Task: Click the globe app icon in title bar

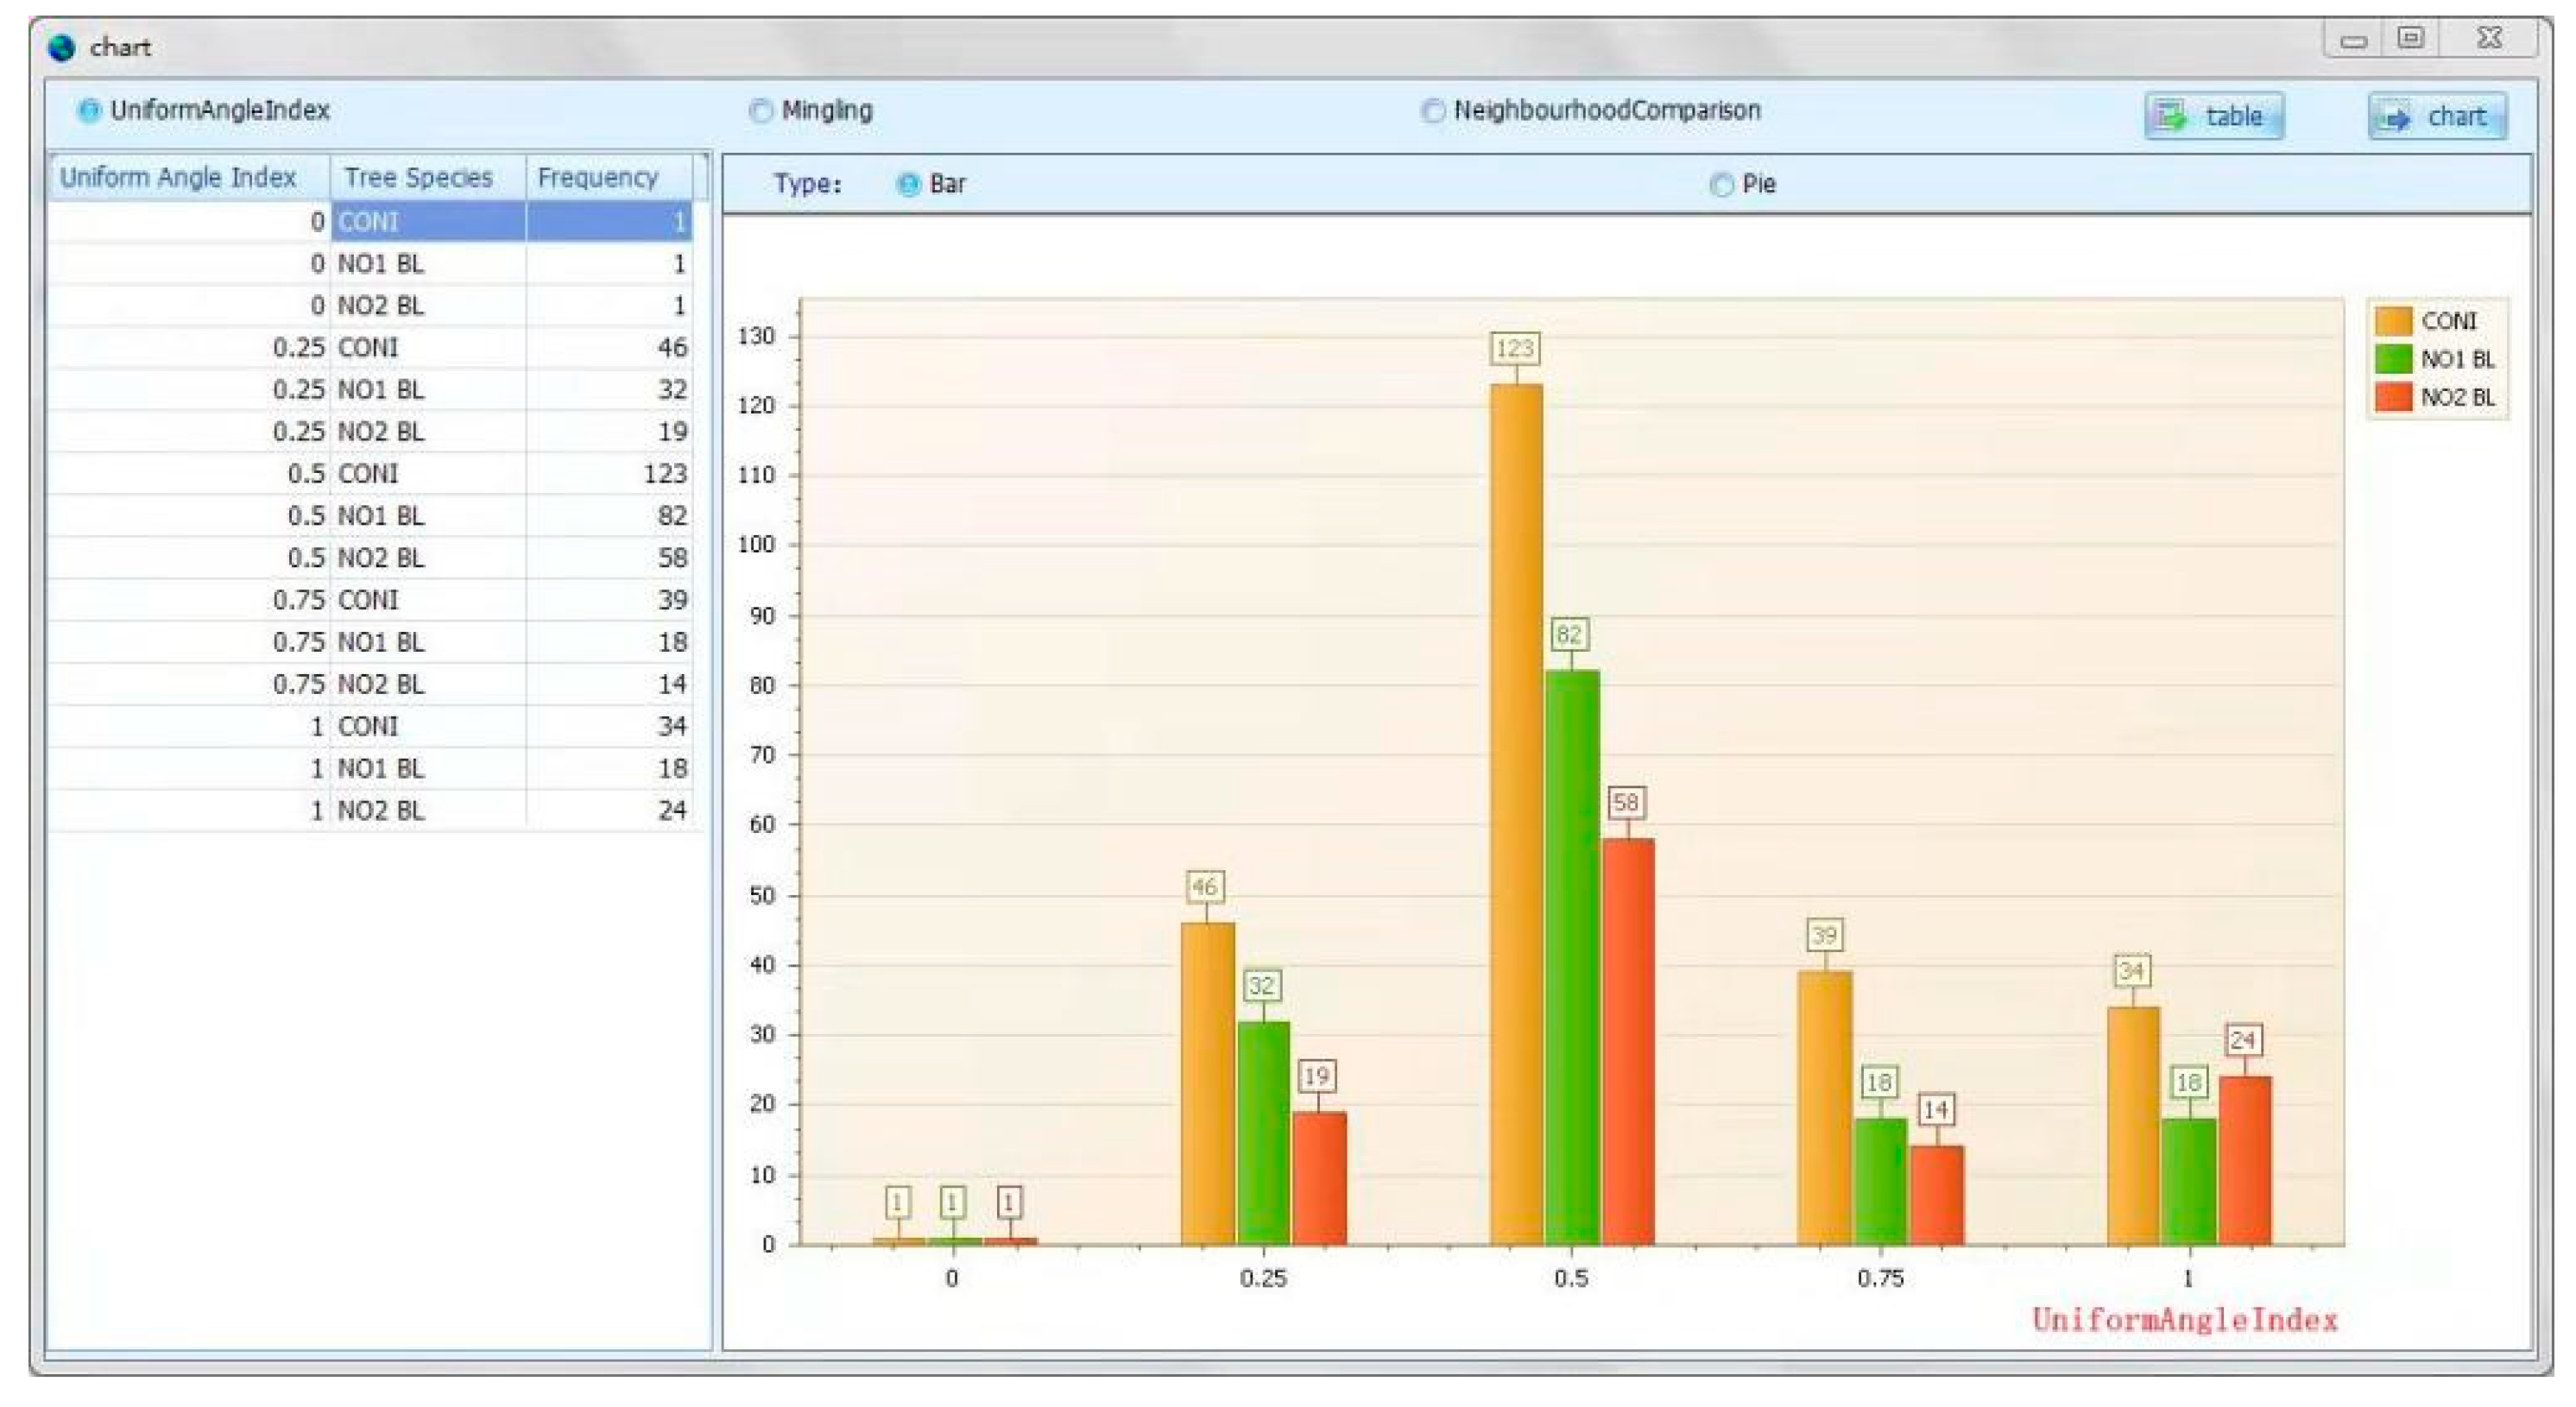Action: (62, 47)
